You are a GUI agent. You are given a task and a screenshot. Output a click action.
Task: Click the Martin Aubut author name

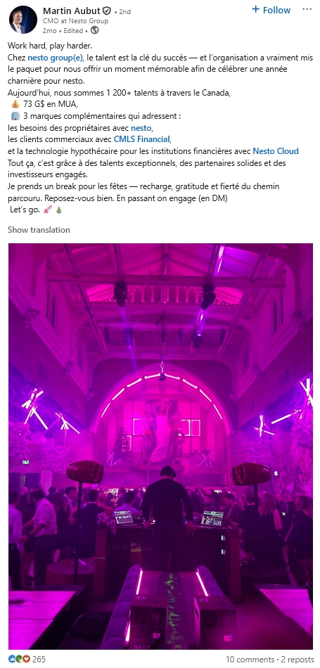pyautogui.click(x=72, y=11)
